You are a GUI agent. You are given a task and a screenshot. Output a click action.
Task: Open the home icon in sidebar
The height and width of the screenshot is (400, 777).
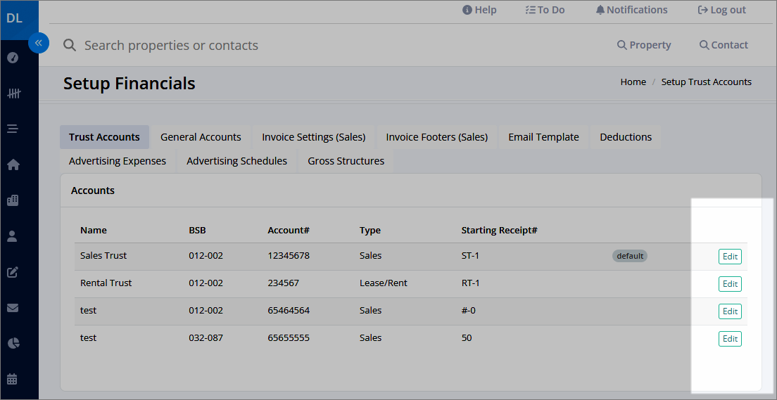13,165
